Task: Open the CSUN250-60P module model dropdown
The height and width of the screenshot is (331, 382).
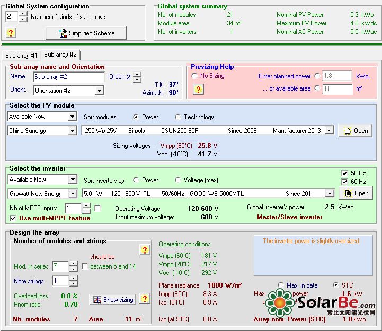Action: (x=329, y=131)
